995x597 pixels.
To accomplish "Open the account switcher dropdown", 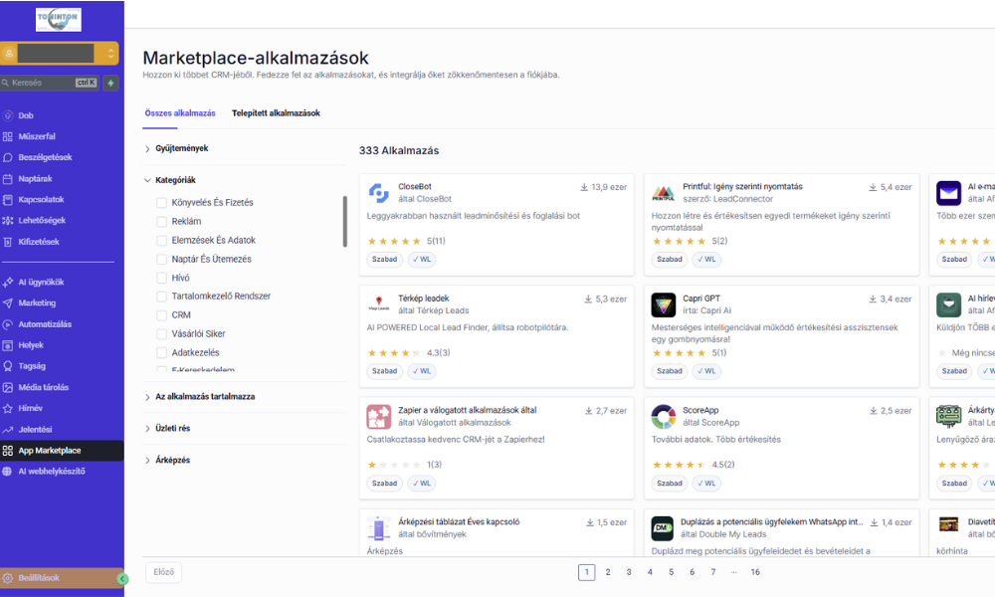I will (x=60, y=53).
